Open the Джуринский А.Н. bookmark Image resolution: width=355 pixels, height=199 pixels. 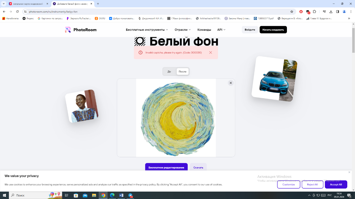coord(151,18)
